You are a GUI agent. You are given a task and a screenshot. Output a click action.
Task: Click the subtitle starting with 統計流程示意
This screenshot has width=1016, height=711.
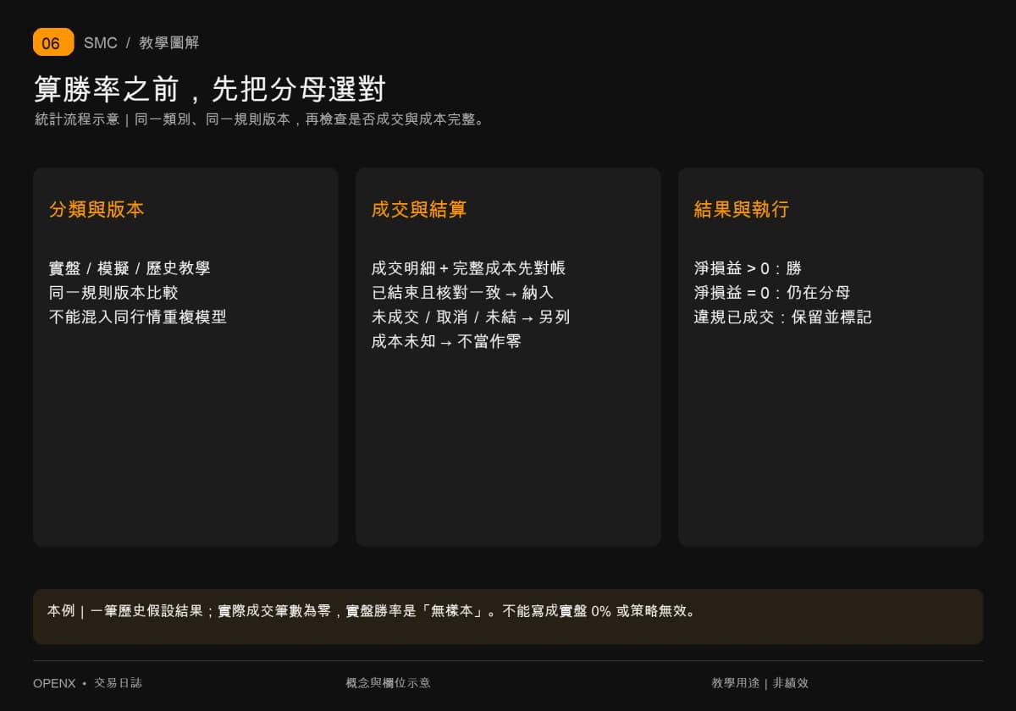tap(262, 119)
